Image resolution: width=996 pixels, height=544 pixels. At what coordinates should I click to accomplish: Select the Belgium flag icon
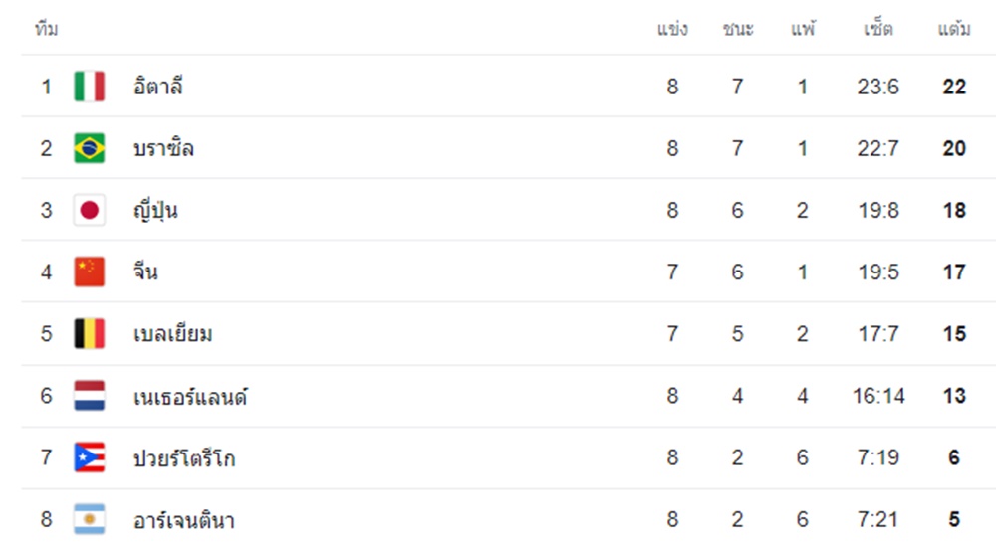click(89, 333)
